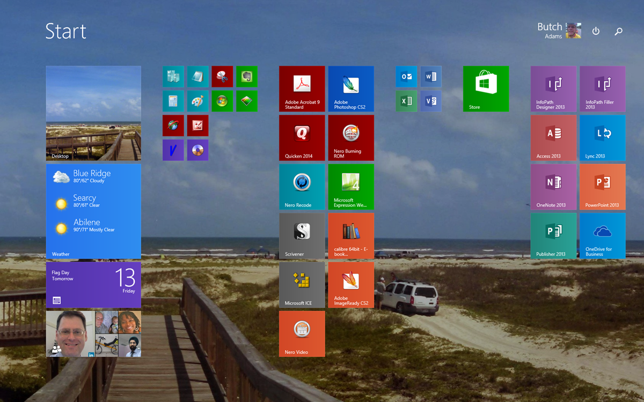
Task: Launch Calculator from its small tile
Action: pos(173,101)
